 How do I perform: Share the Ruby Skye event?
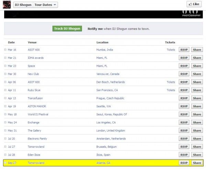(x=197, y=90)
